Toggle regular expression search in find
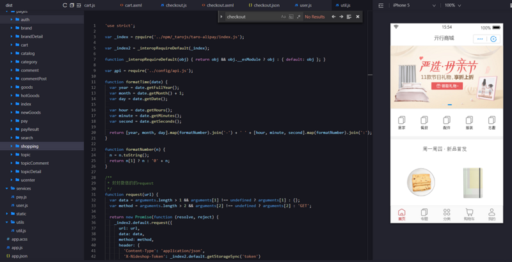The width and height of the screenshot is (512, 262). click(x=298, y=17)
